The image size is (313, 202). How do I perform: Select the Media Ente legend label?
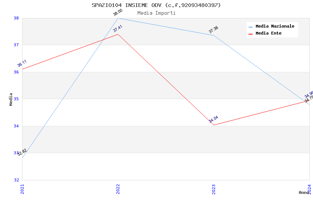coord(268,33)
